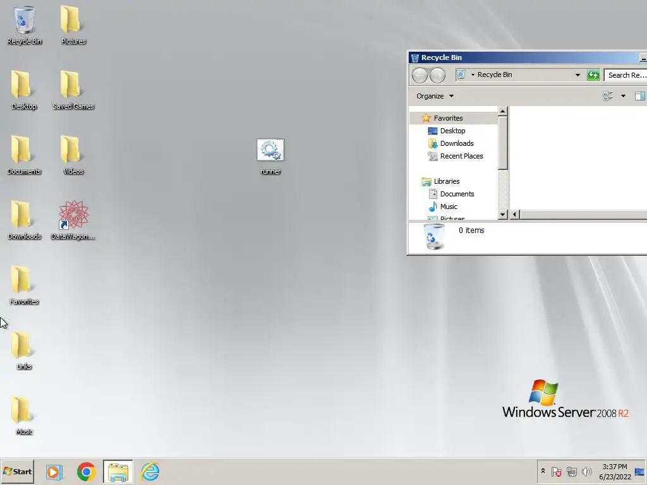The height and width of the screenshot is (485, 647).
Task: Open Documents library in navigation pane
Action: coord(457,194)
